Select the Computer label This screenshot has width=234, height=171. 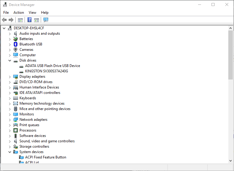point(28,55)
